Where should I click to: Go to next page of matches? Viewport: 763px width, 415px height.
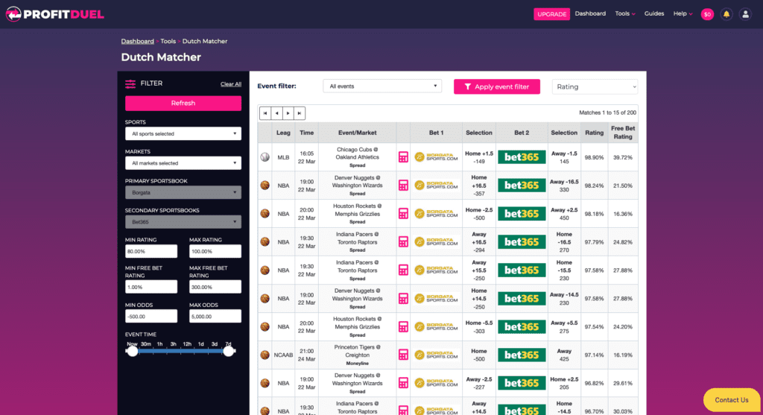coord(288,113)
